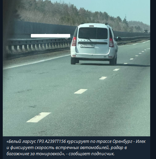Image resolution: width=156 pixels, height=159 pixels.
Task: Click the high-mounted brake light above window
Action: [x=92, y=26]
